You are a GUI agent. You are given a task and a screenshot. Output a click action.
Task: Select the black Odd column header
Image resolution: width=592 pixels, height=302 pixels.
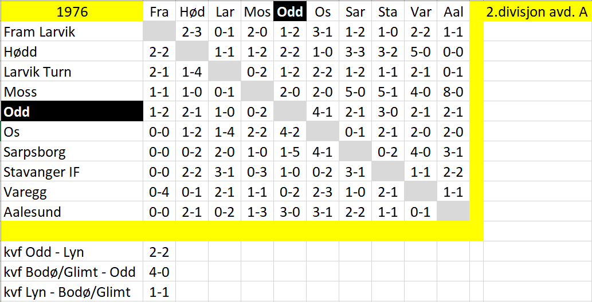290,11
